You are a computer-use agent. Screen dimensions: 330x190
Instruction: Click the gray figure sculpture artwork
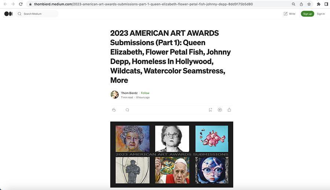[132, 170]
